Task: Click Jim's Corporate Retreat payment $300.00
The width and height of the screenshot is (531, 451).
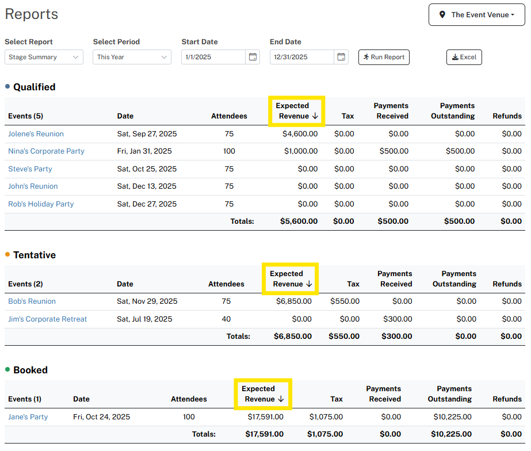Action: pos(398,319)
